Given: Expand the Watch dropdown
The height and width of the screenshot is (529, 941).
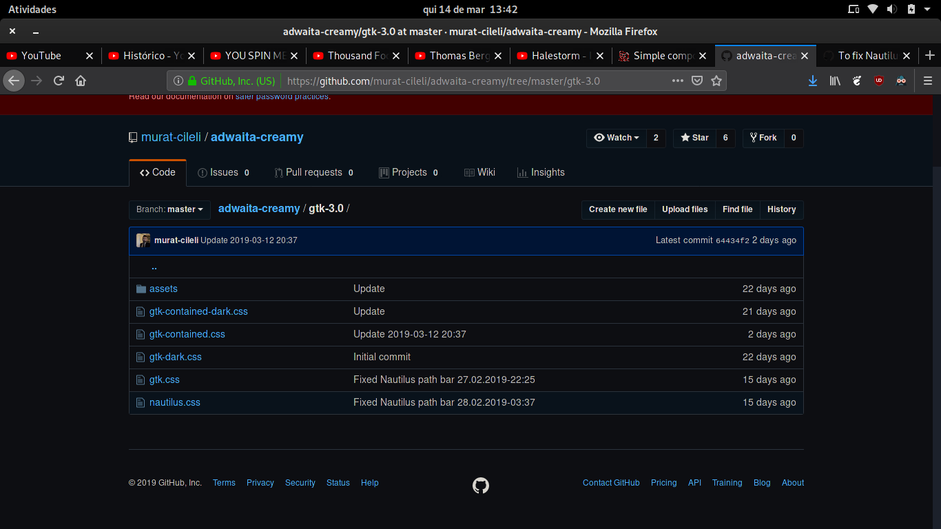Looking at the screenshot, I should (x=617, y=138).
